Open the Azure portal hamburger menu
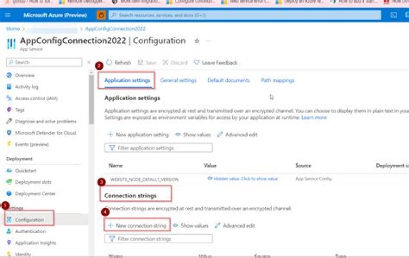The width and height of the screenshot is (409, 258). click(x=8, y=15)
